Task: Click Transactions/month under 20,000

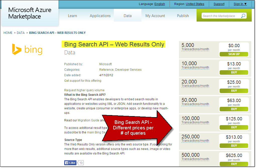Action: click(195, 86)
